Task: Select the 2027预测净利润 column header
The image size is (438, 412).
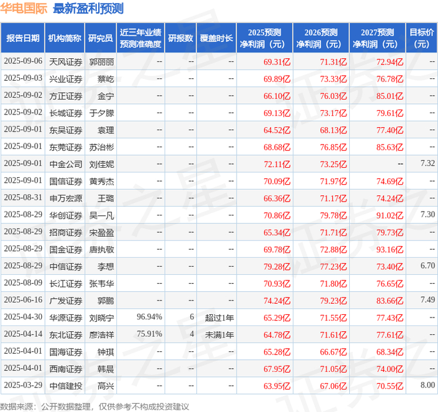Action: pos(377,38)
